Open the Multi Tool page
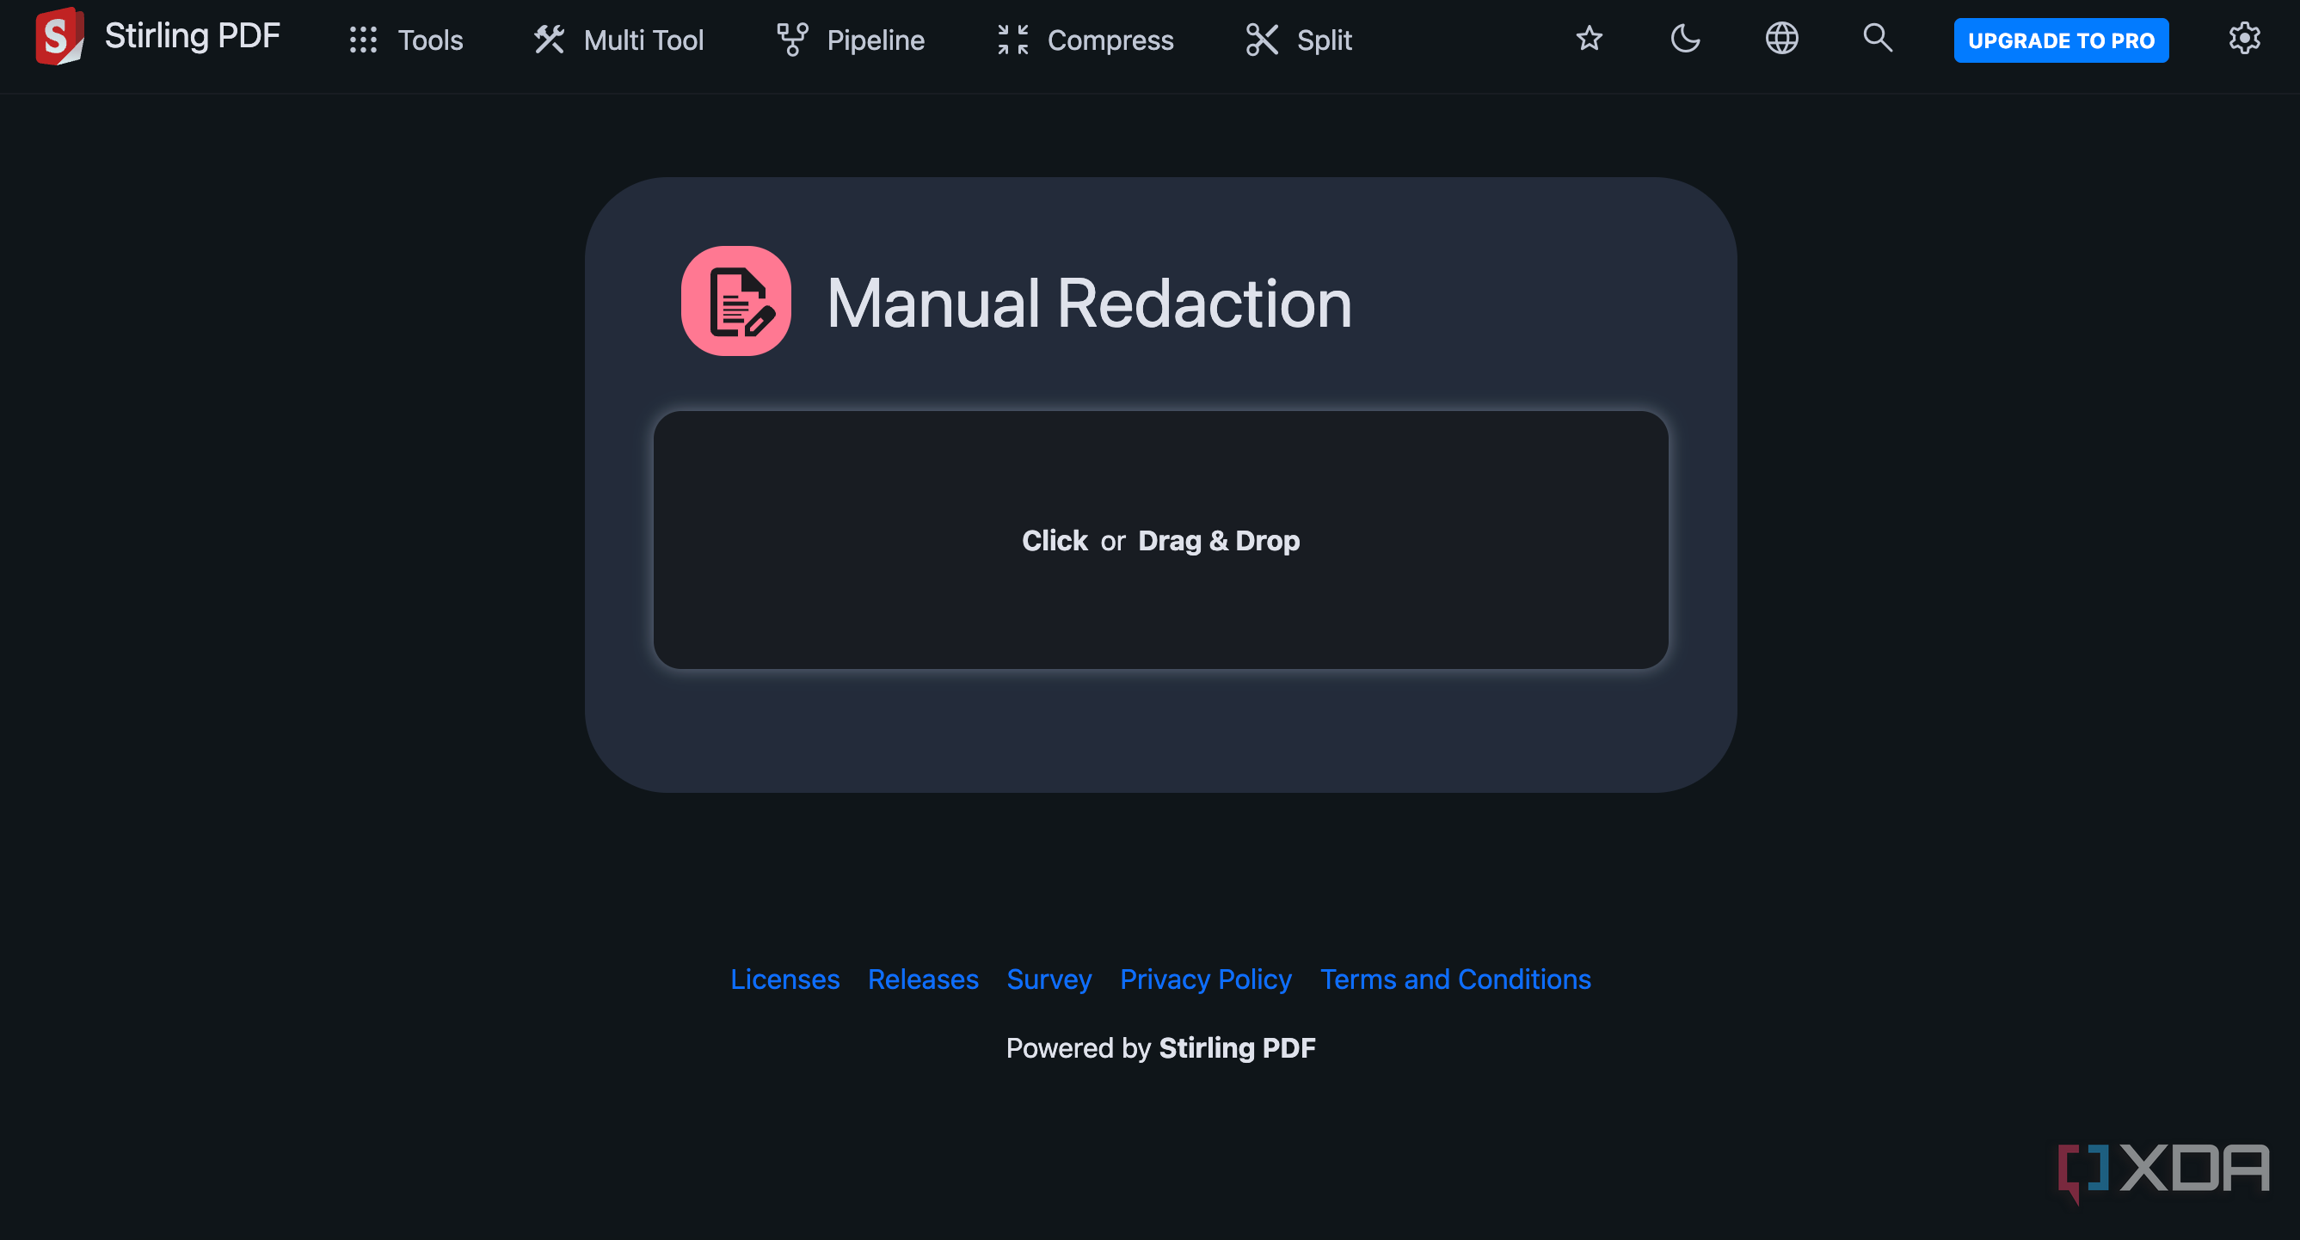This screenshot has width=2300, height=1240. click(618, 40)
